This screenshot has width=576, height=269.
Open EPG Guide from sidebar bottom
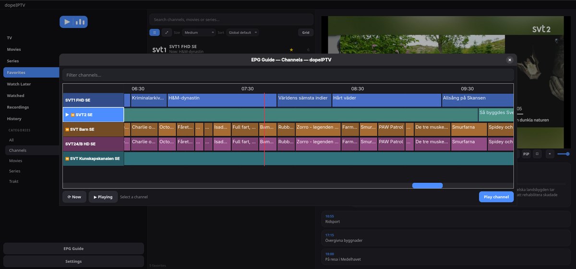click(73, 249)
